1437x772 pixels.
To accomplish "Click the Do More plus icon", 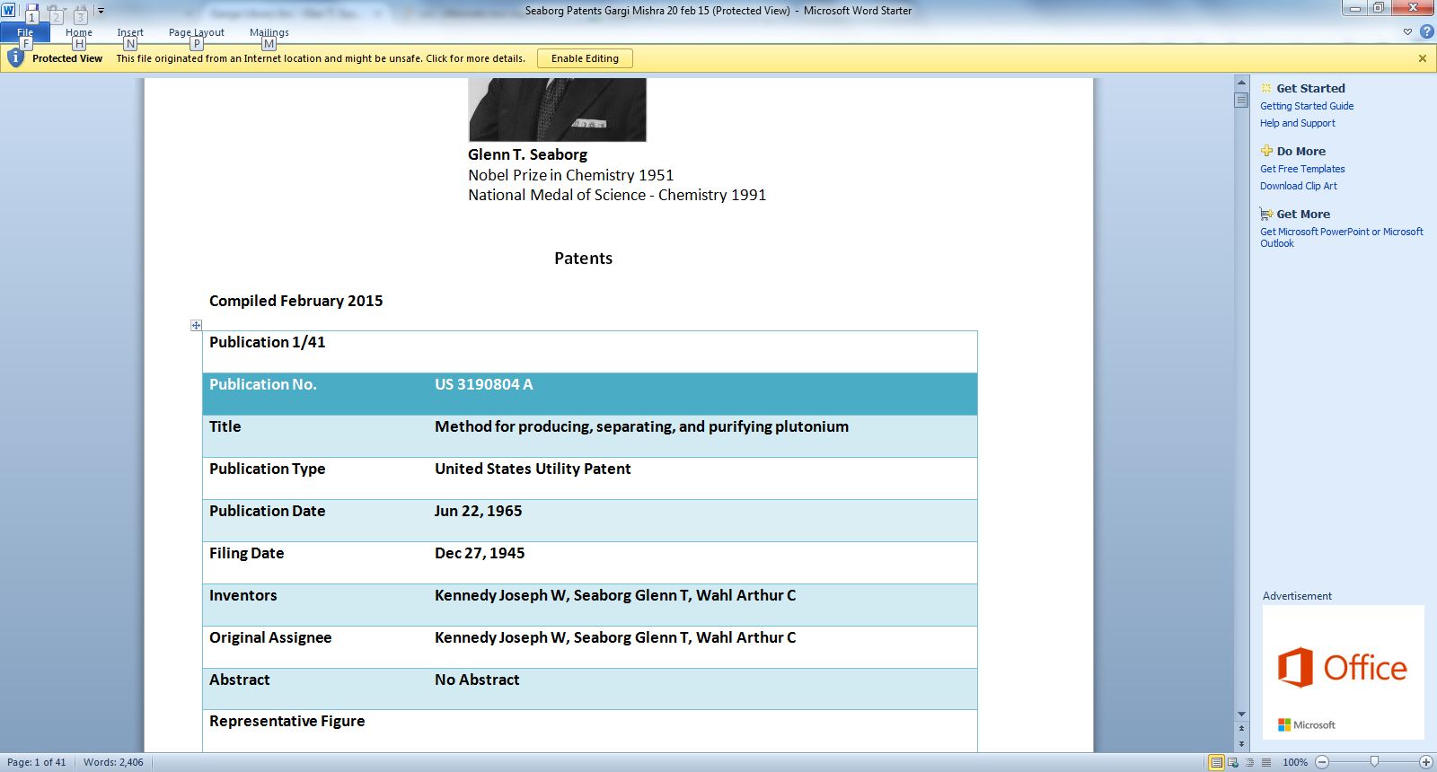I will tap(1266, 151).
